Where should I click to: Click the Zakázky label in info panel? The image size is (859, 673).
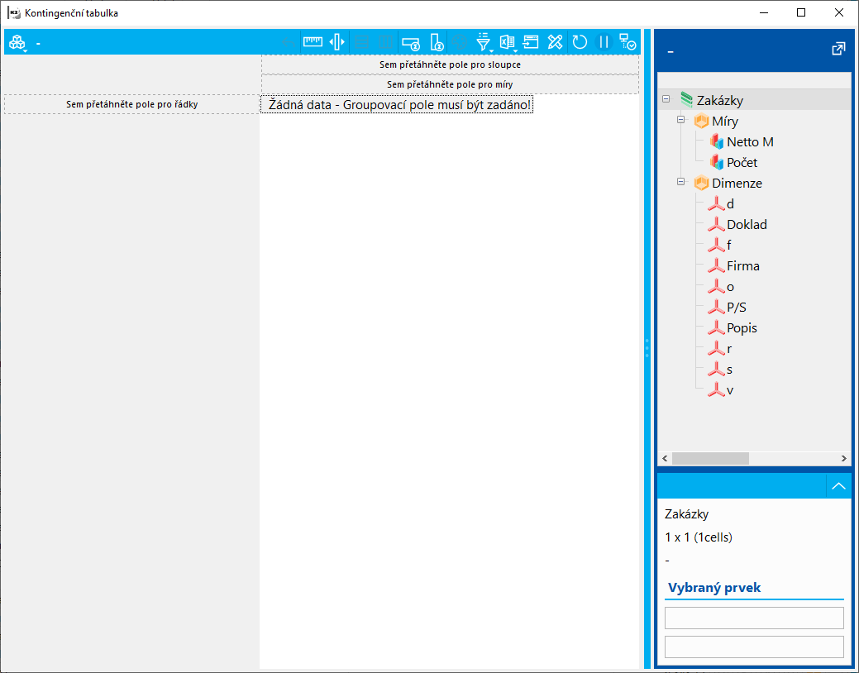click(x=686, y=514)
